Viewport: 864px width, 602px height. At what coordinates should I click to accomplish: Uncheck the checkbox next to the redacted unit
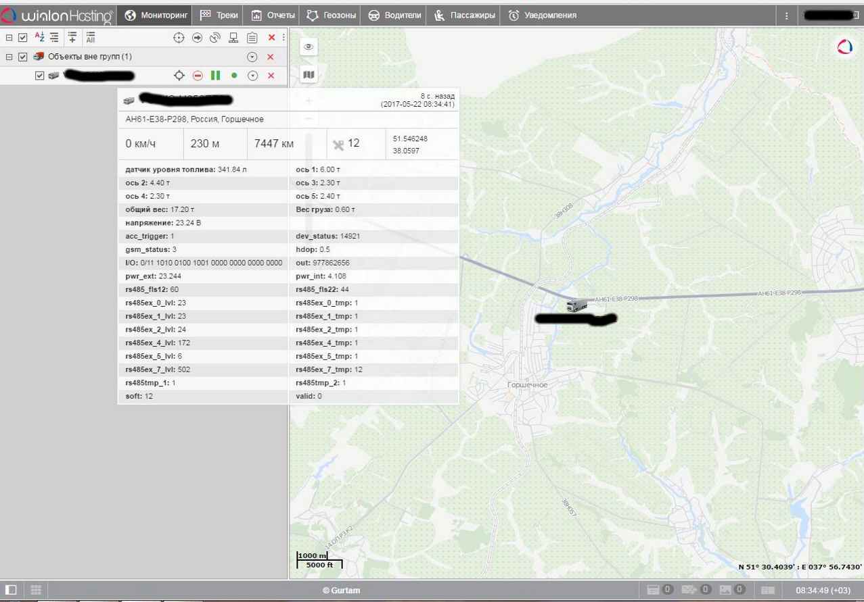pyautogui.click(x=39, y=76)
